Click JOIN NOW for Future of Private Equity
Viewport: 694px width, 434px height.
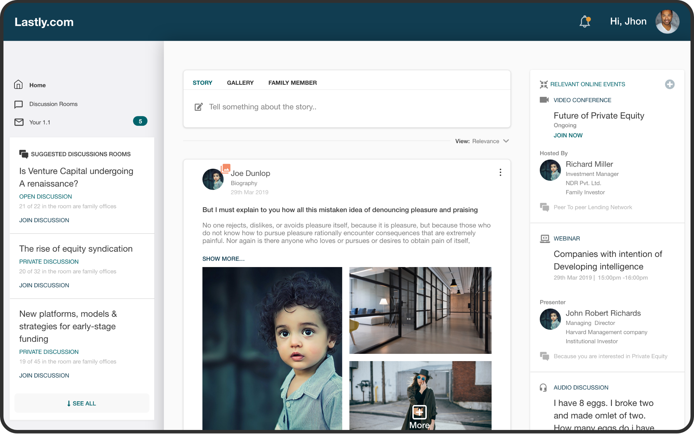pos(568,135)
